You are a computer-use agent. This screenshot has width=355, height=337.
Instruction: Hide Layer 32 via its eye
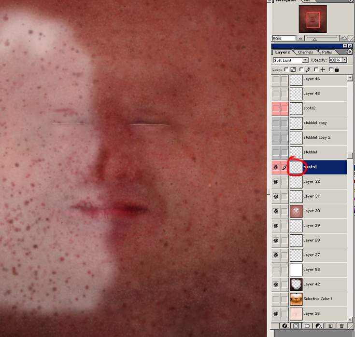tap(276, 182)
